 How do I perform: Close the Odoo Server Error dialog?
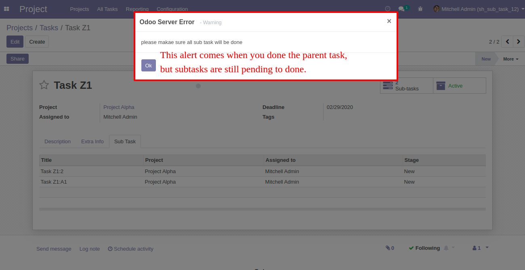(389, 21)
